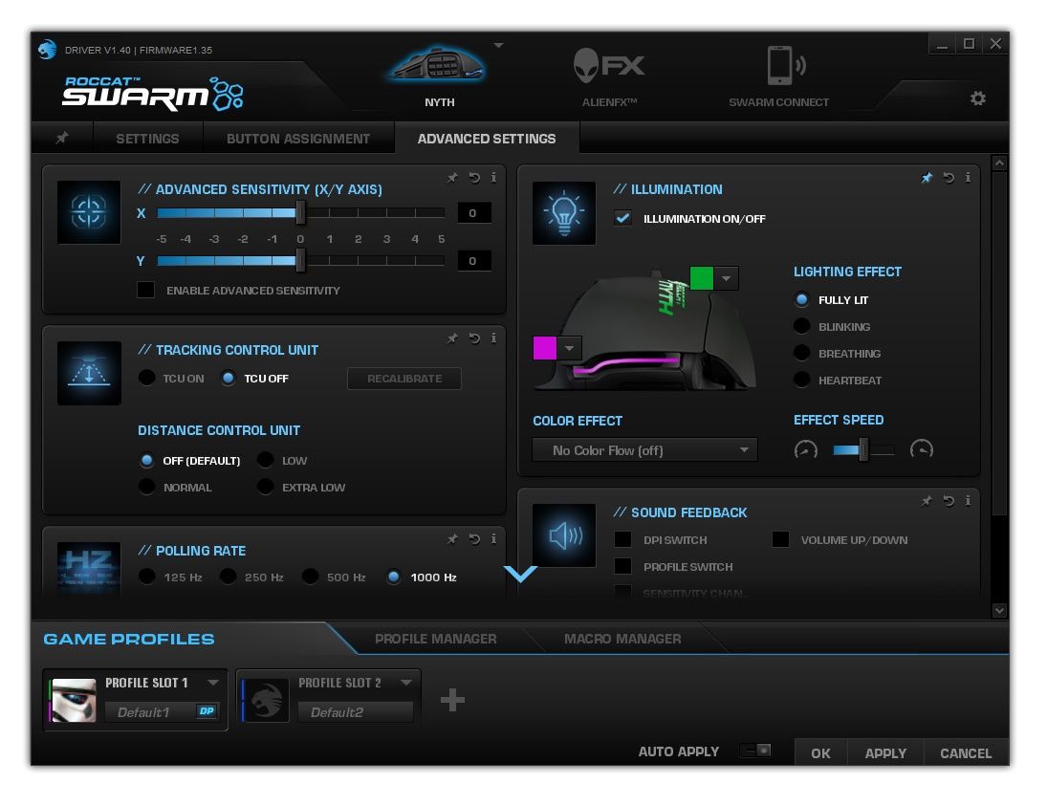Image resolution: width=1047 pixels, height=806 pixels.
Task: Show info for Illumination
Action: (968, 177)
